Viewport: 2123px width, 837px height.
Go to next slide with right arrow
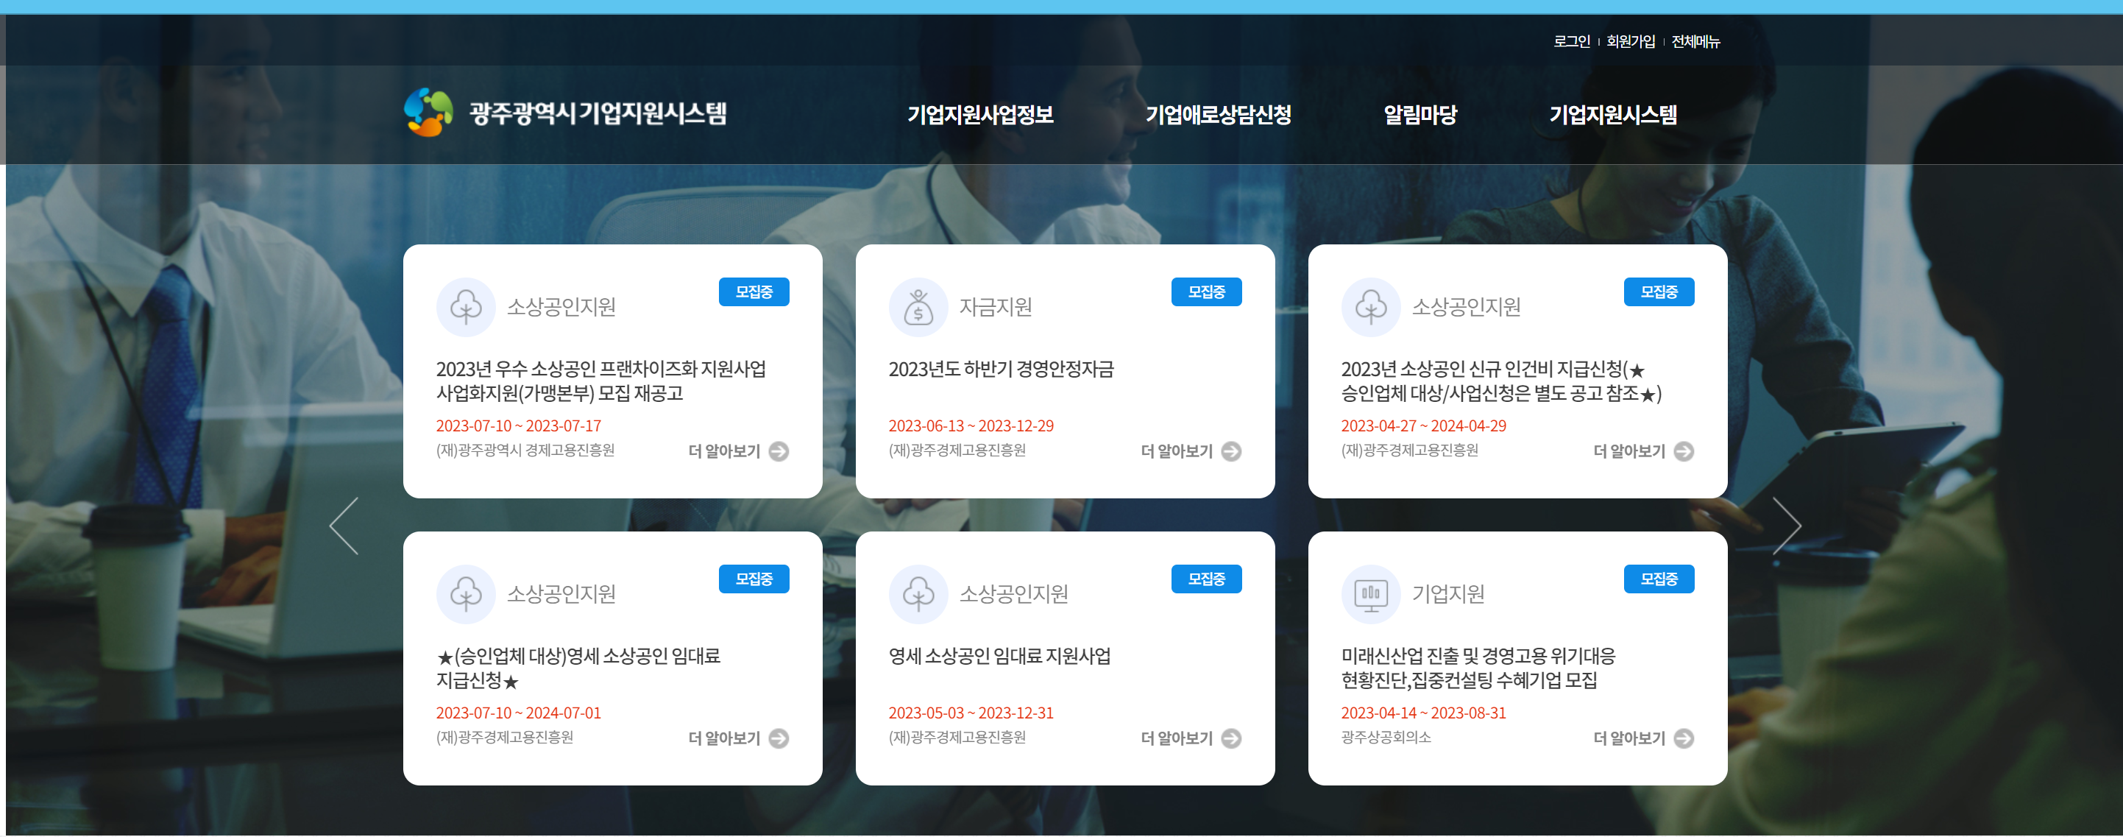point(1786,526)
